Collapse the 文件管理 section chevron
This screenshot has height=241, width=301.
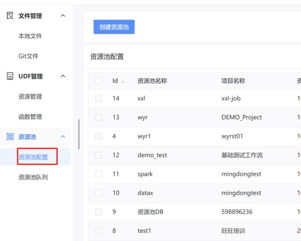63,16
